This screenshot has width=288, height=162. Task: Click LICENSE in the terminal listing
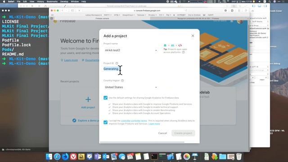[x=10, y=22]
